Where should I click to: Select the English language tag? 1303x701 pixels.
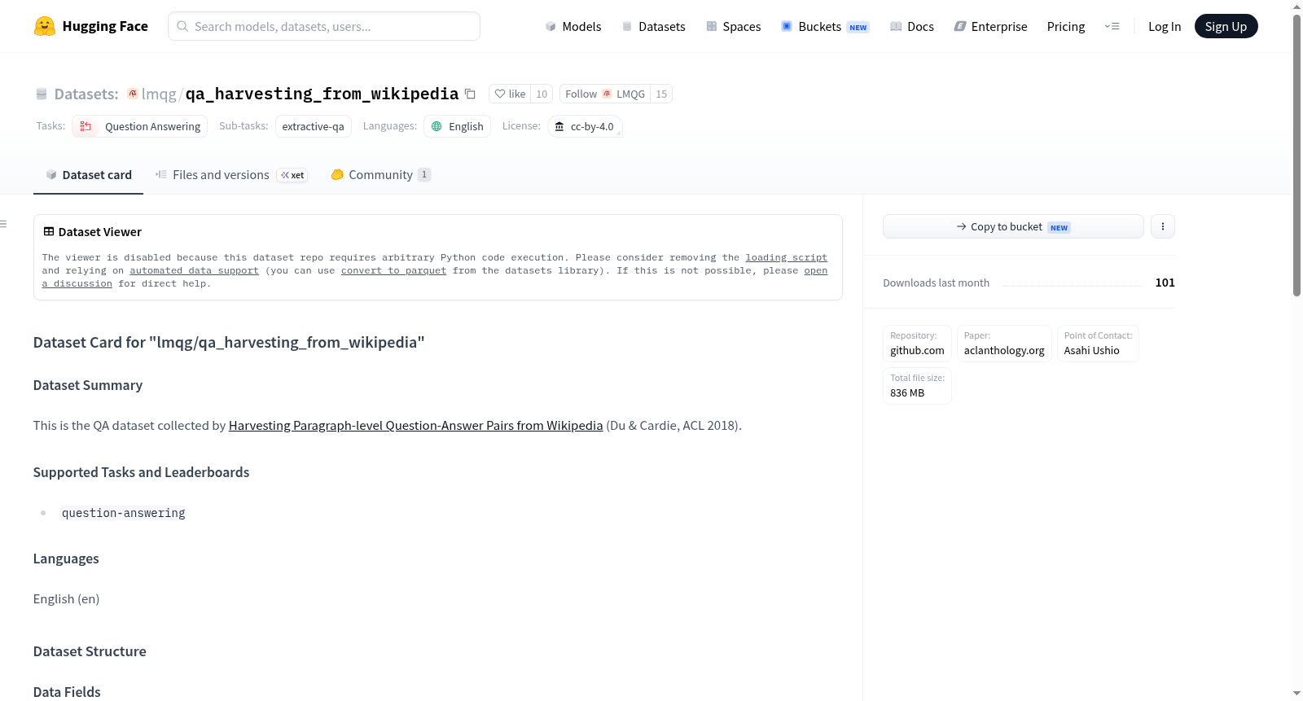click(x=457, y=126)
